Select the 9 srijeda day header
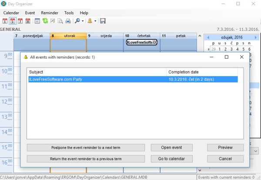Image resolution: width=261 pixels, height=180 pixels. coord(105,36)
